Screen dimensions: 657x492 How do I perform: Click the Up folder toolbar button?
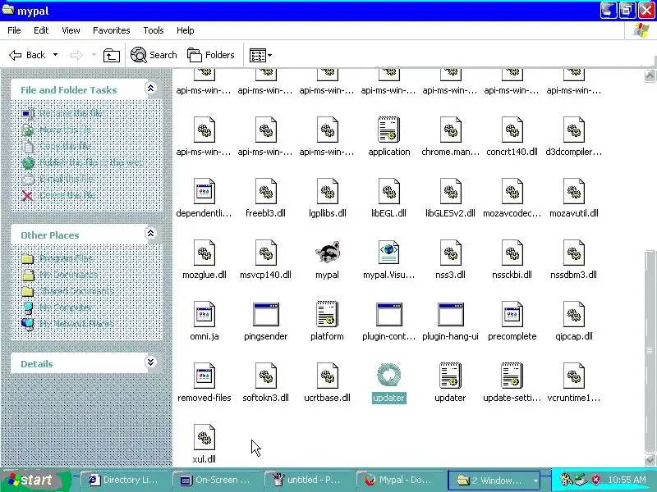(x=112, y=55)
